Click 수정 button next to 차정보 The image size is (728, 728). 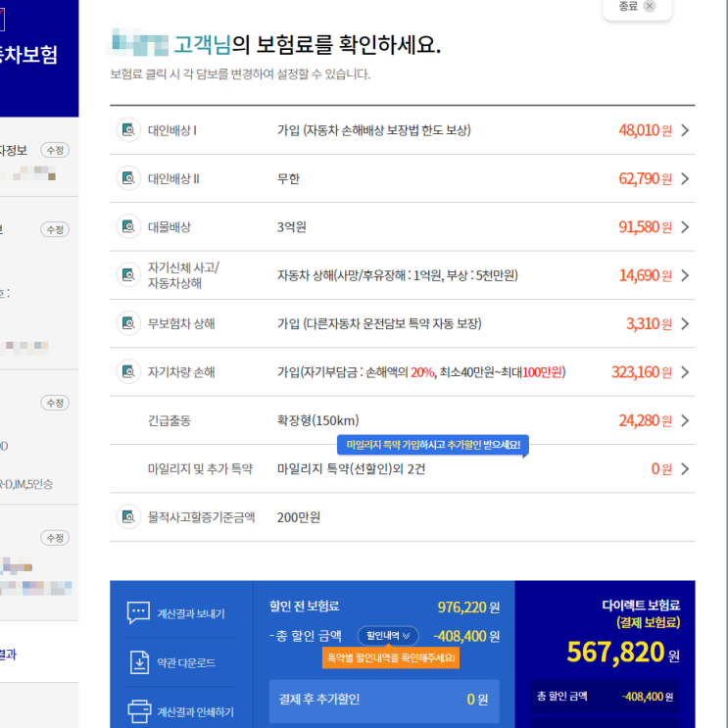(x=55, y=150)
